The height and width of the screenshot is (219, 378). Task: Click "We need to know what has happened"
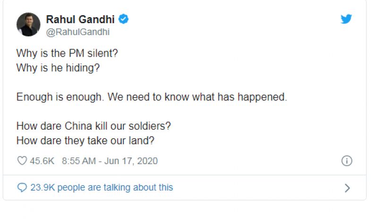tap(197, 97)
